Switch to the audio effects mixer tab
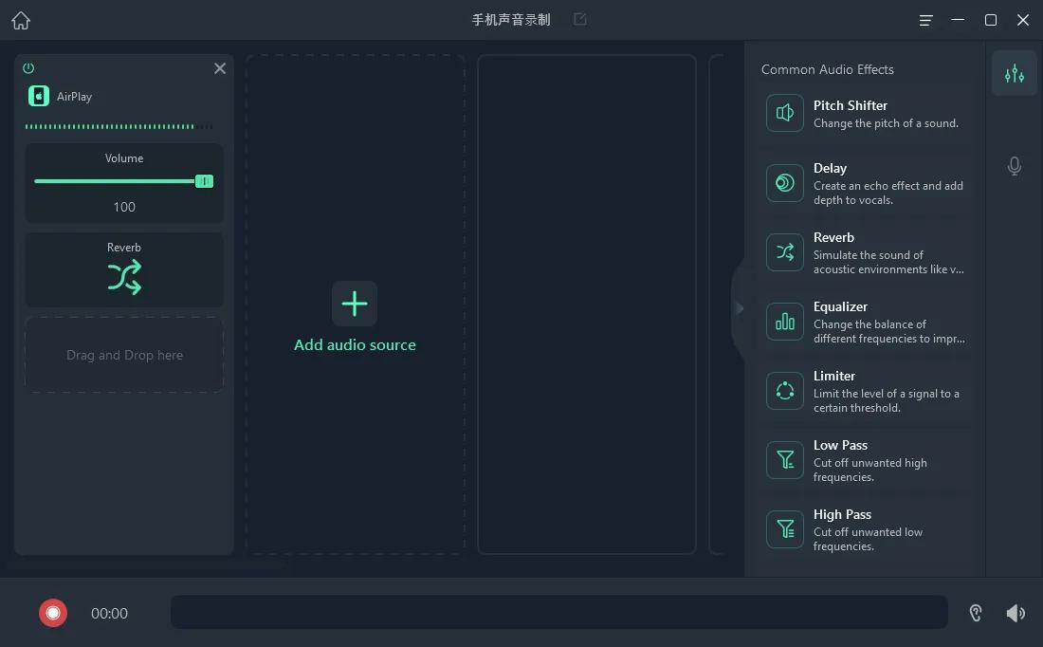1043x647 pixels. point(1015,74)
